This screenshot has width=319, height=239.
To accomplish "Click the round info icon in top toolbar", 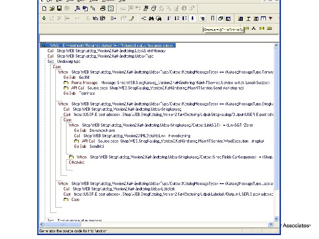I will 184,8.
